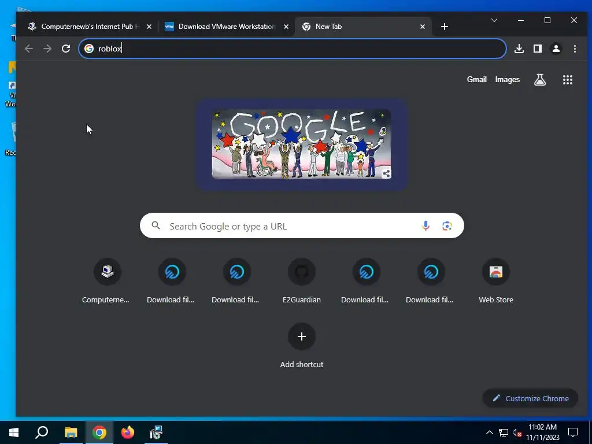This screenshot has height=444, width=592.
Task: Switch to Computernewb's Internet Pub tab
Action: pyautogui.click(x=90, y=27)
